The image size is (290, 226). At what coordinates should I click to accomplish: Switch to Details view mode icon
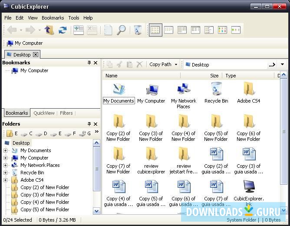tap(195, 30)
